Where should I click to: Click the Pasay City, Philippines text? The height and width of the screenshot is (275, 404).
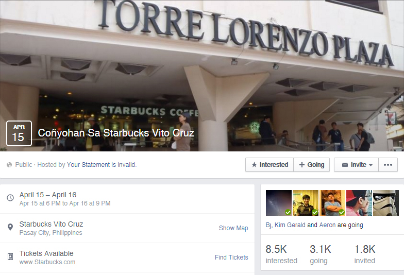[50, 233]
